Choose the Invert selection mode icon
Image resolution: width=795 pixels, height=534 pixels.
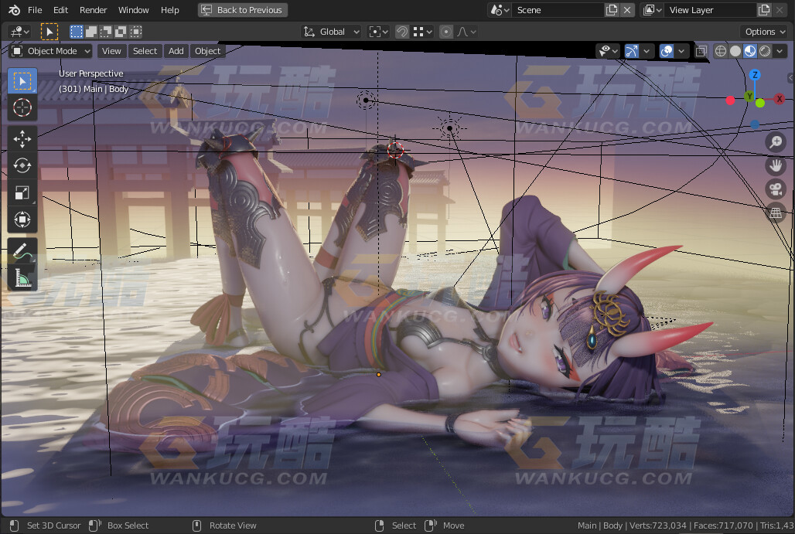(x=121, y=32)
